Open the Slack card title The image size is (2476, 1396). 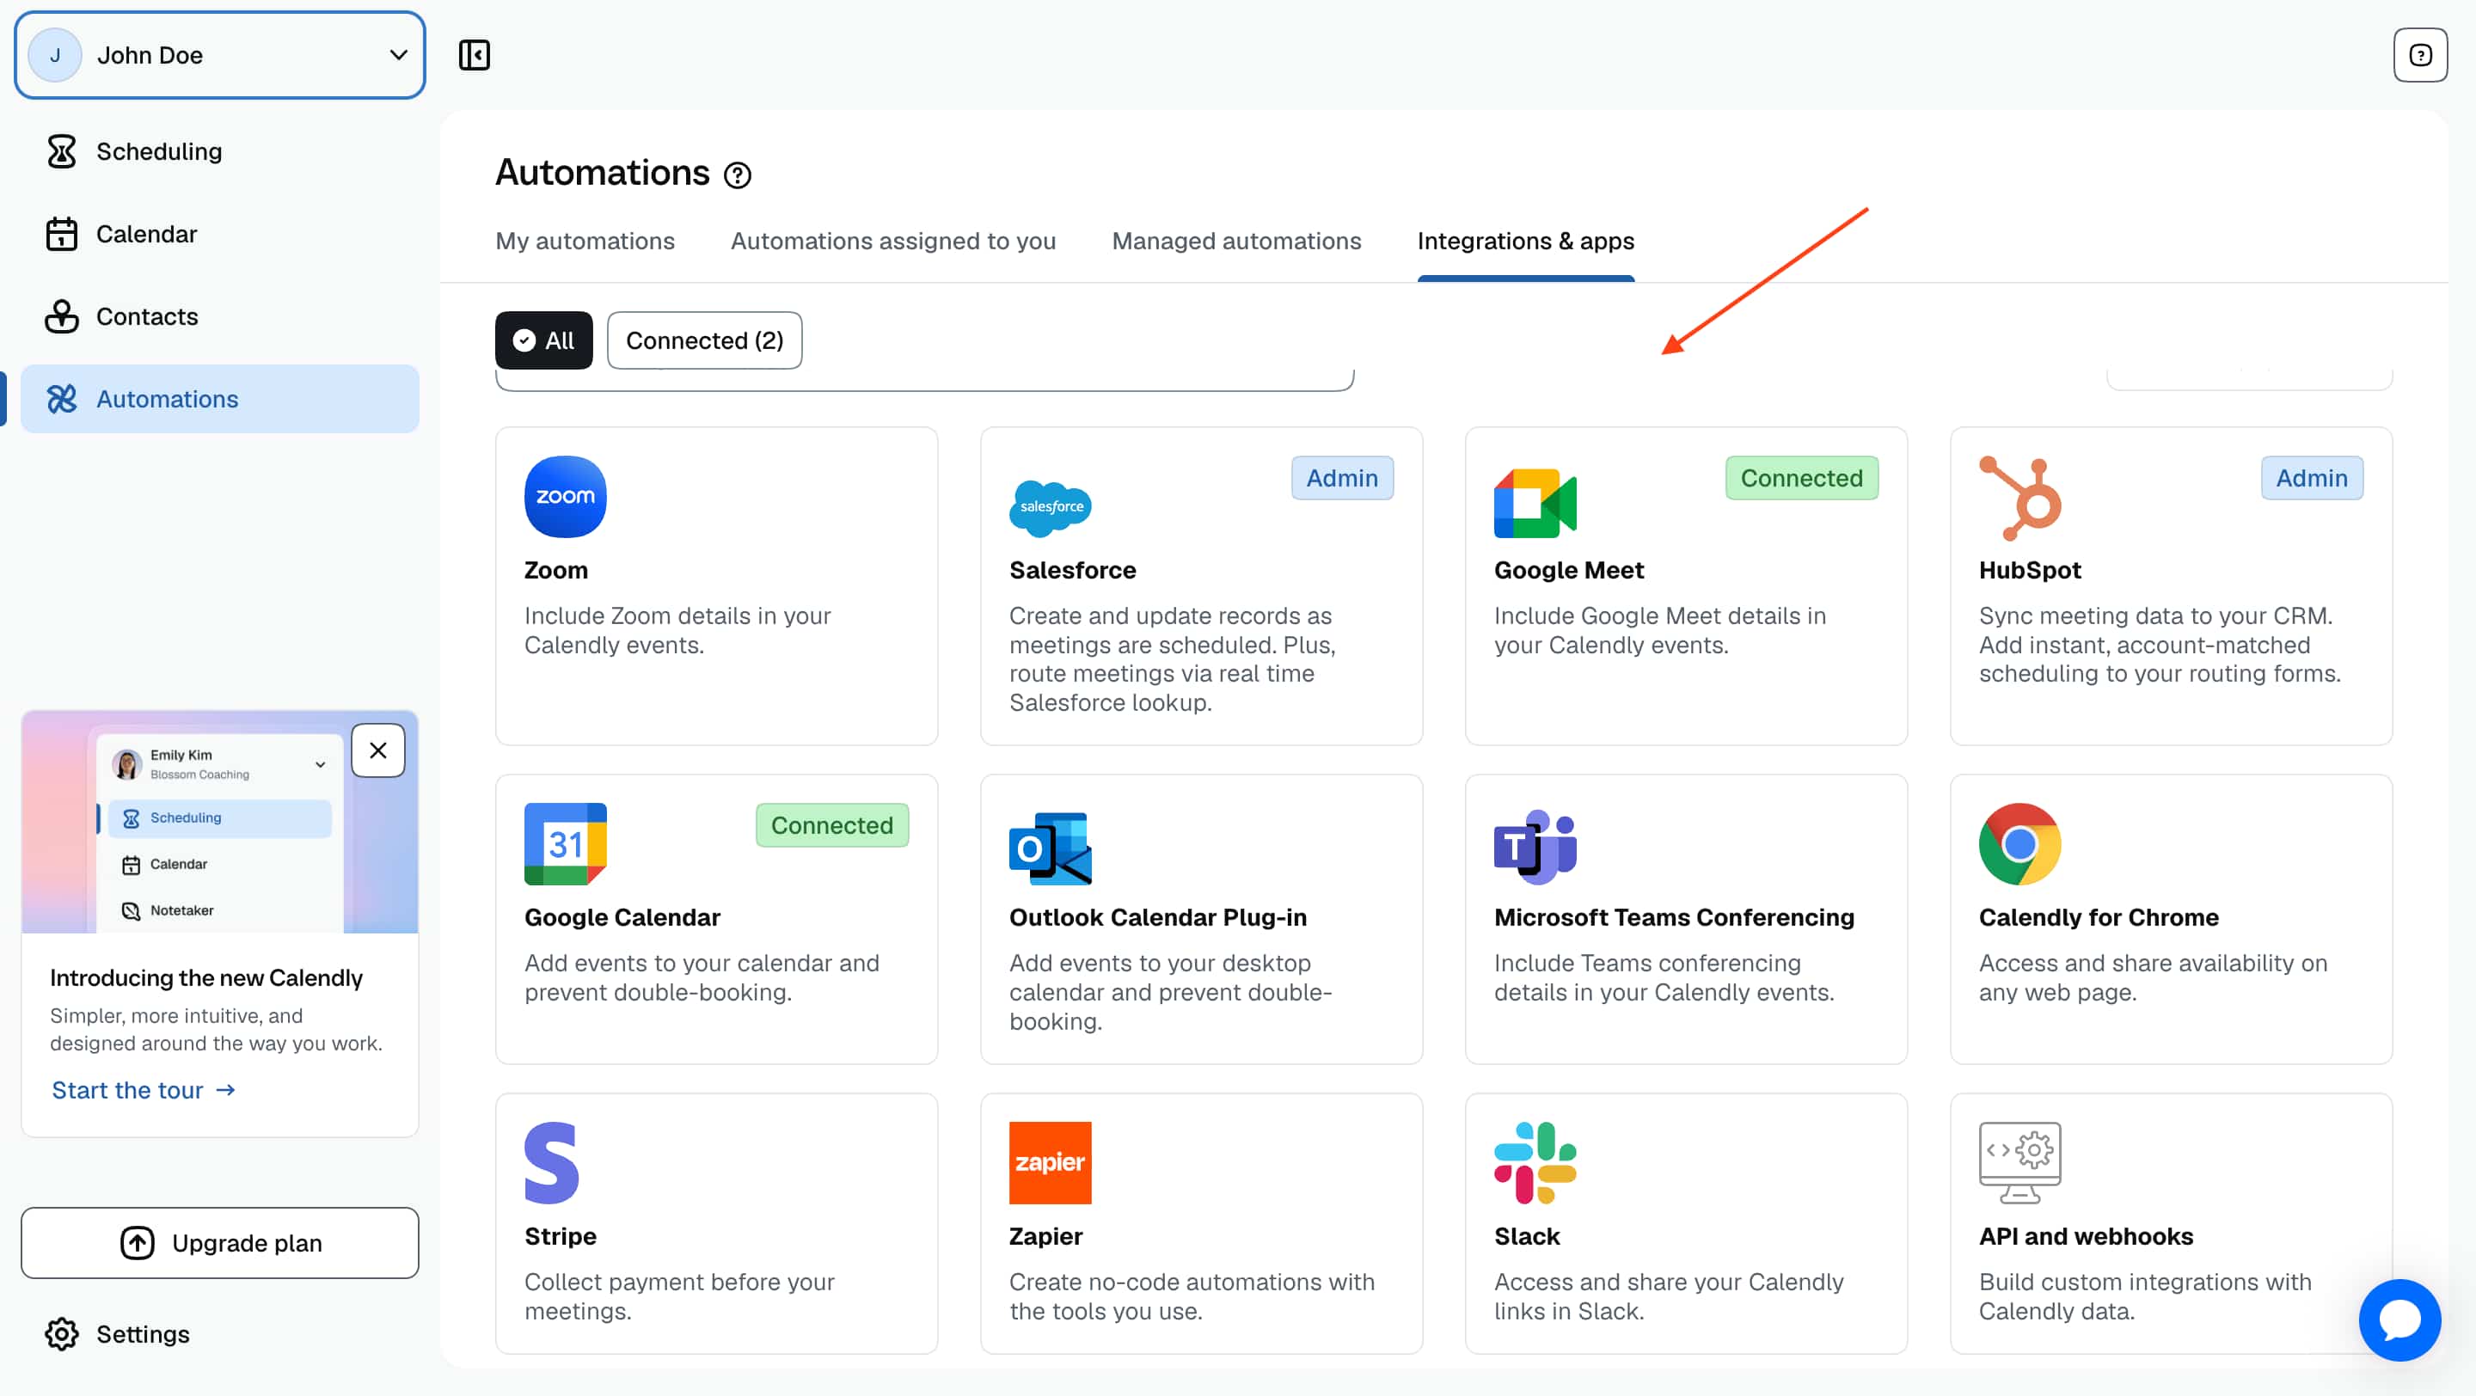(1526, 1235)
